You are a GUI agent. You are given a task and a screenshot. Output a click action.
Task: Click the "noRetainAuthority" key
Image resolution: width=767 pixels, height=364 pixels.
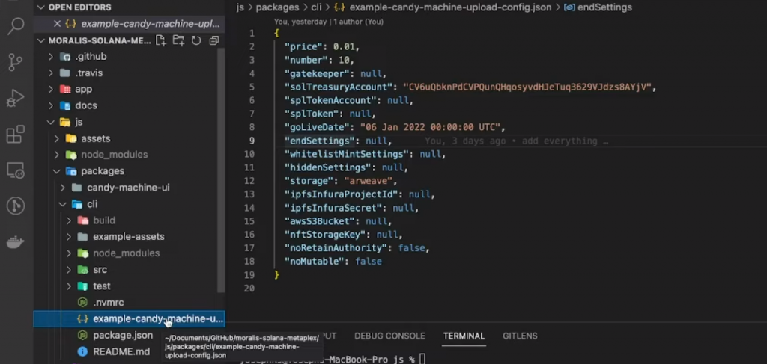coord(336,248)
